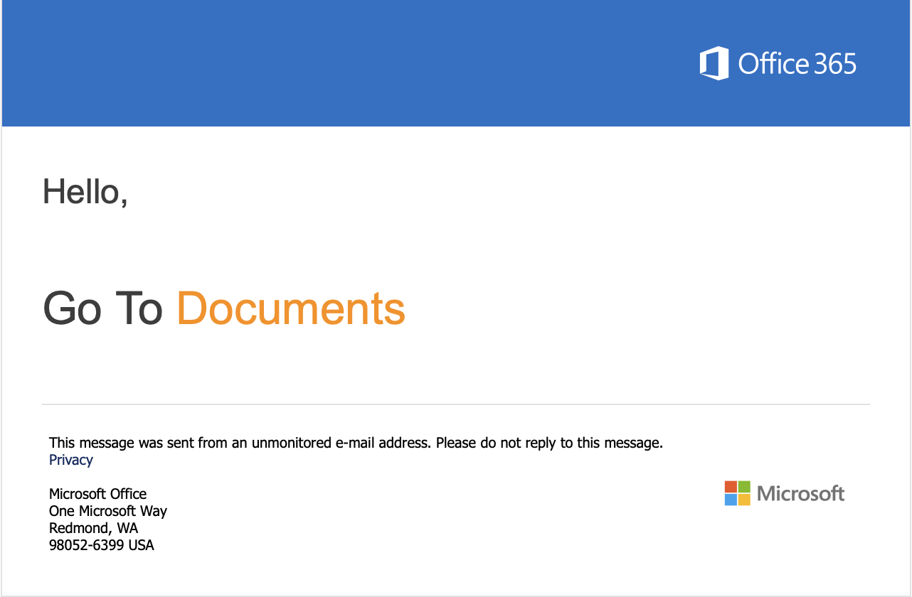The image size is (912, 597).
Task: Open the Documents link
Action: (292, 308)
